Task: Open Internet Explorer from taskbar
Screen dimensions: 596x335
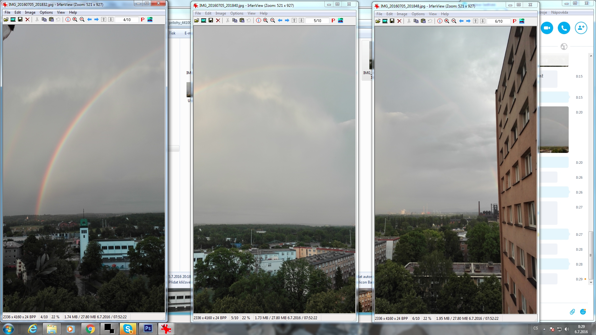Action: click(33, 329)
